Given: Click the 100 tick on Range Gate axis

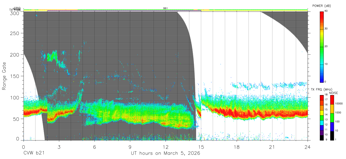Looking at the screenshot, I should [x=15, y=97].
